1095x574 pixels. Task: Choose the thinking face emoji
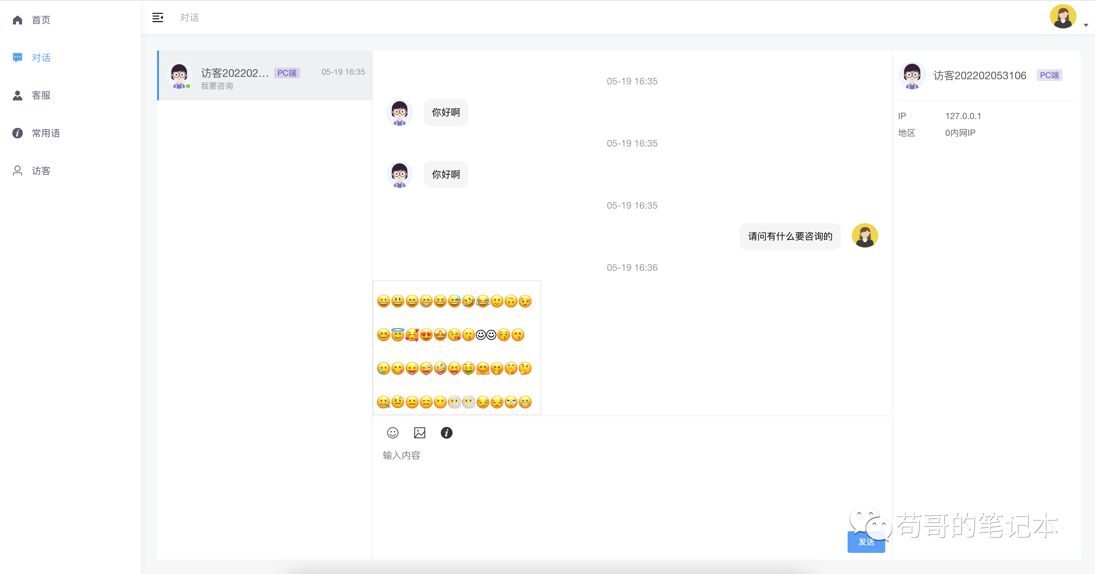click(525, 368)
